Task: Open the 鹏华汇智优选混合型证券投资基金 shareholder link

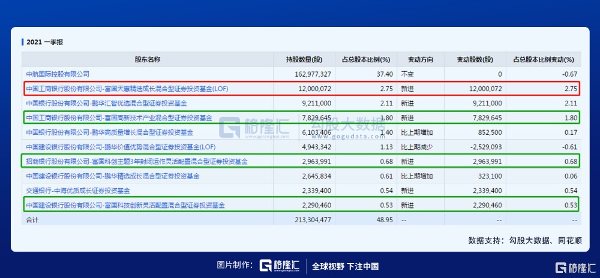Action: click(107, 103)
